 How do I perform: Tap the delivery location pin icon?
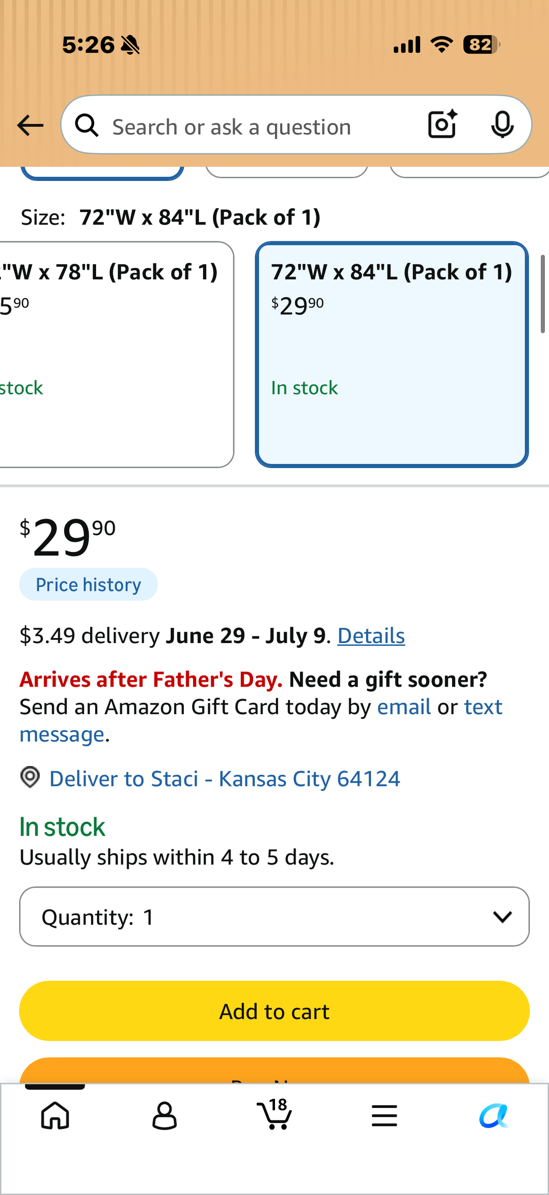coord(30,777)
